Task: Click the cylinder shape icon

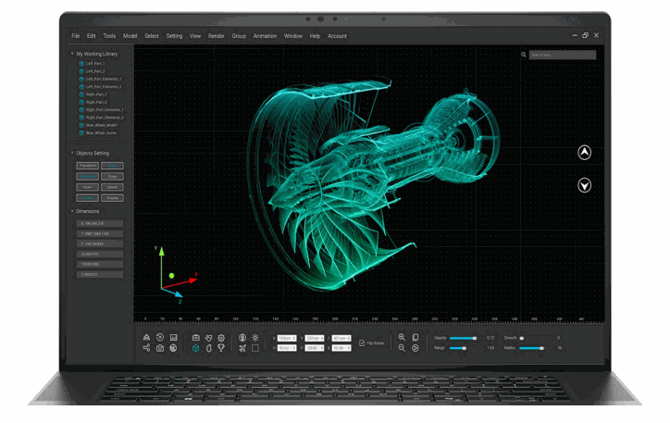Action: (x=209, y=348)
